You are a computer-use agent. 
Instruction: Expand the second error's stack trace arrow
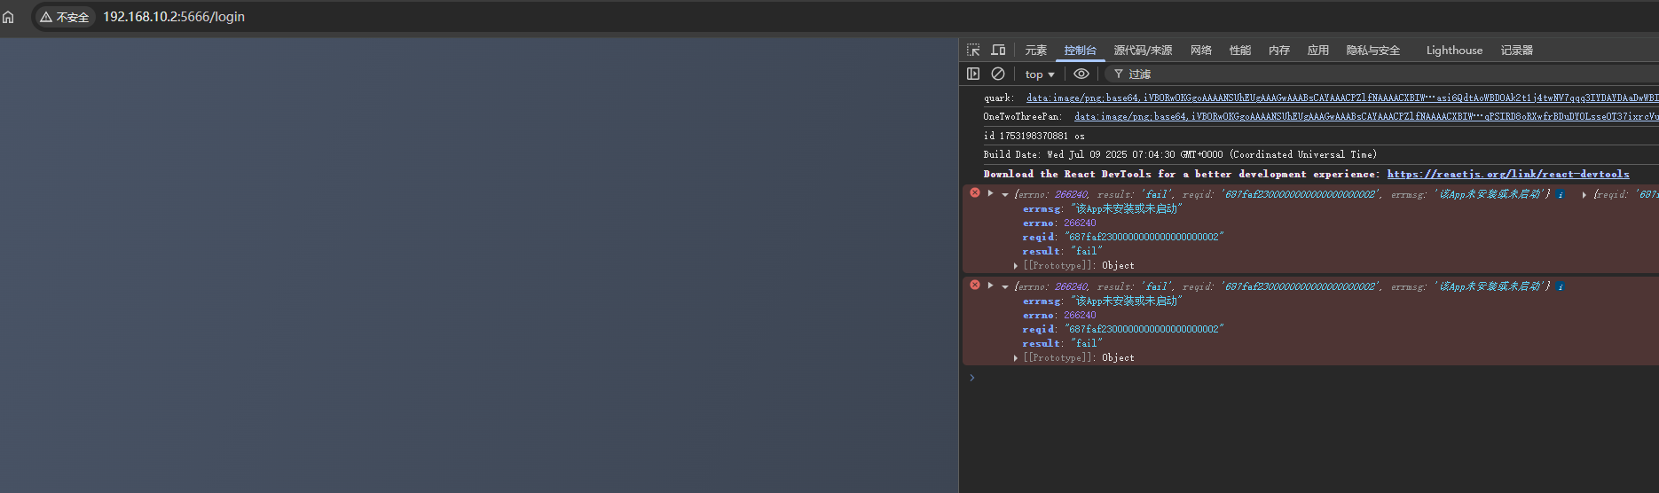990,285
